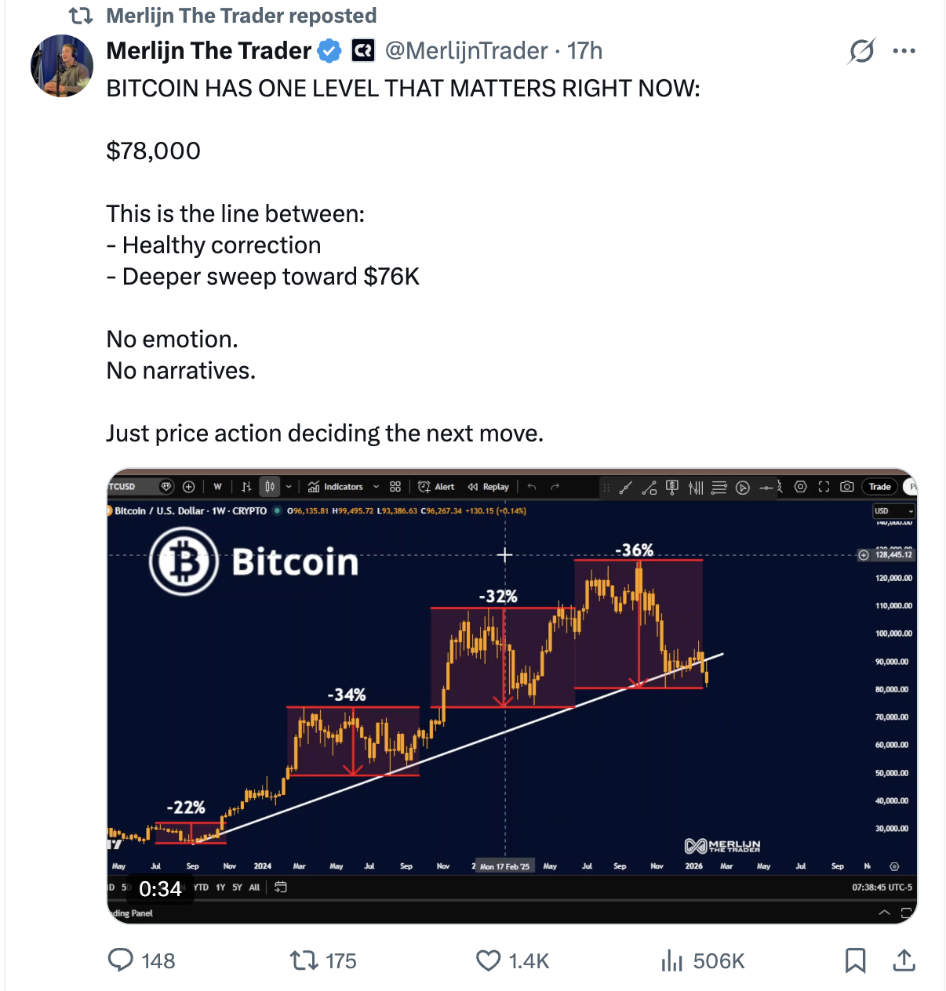This screenshot has height=991, width=946.
Task: Click the Alert item in chart toolbar
Action: pyautogui.click(x=436, y=487)
